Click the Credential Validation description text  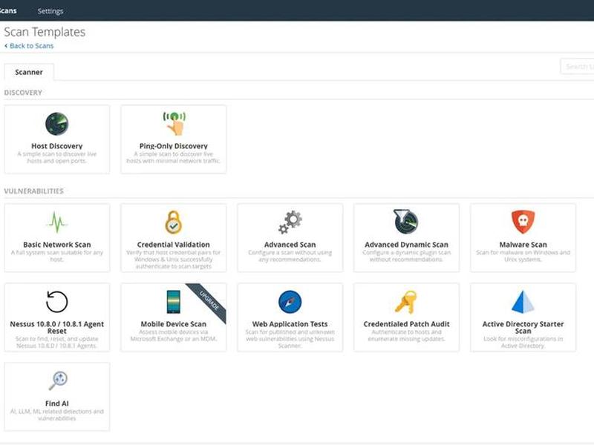pyautogui.click(x=174, y=259)
